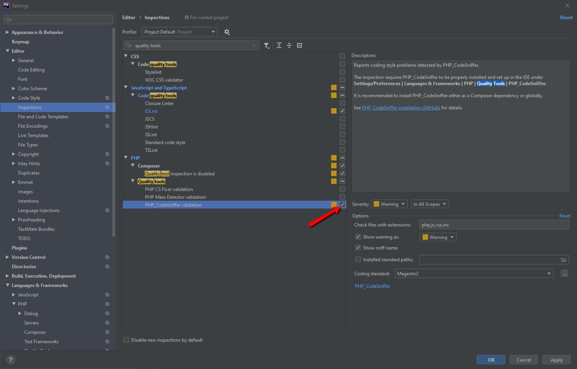Toggle Show warning as checkbox

coord(358,237)
